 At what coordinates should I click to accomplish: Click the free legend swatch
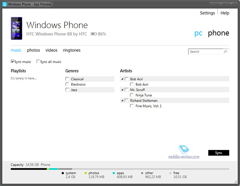pyautogui.click(x=171, y=173)
